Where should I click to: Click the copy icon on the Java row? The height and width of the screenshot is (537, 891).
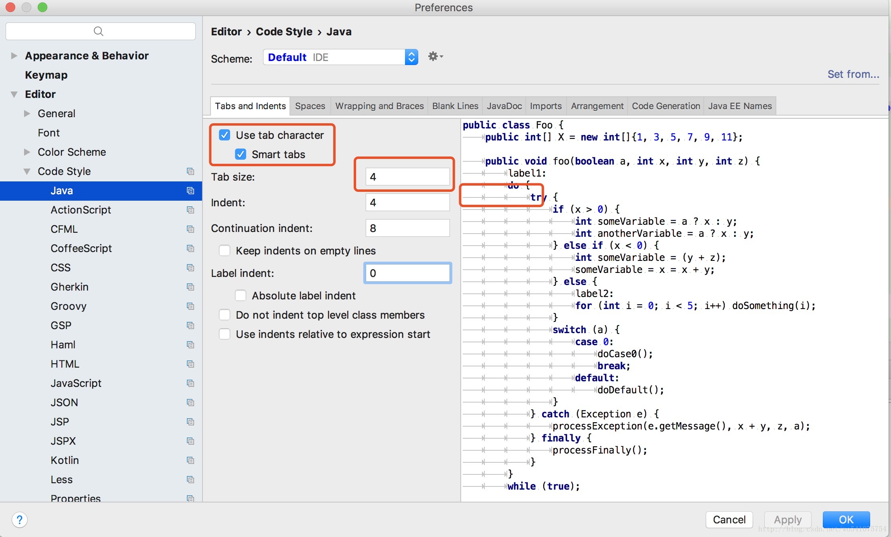pyautogui.click(x=190, y=191)
